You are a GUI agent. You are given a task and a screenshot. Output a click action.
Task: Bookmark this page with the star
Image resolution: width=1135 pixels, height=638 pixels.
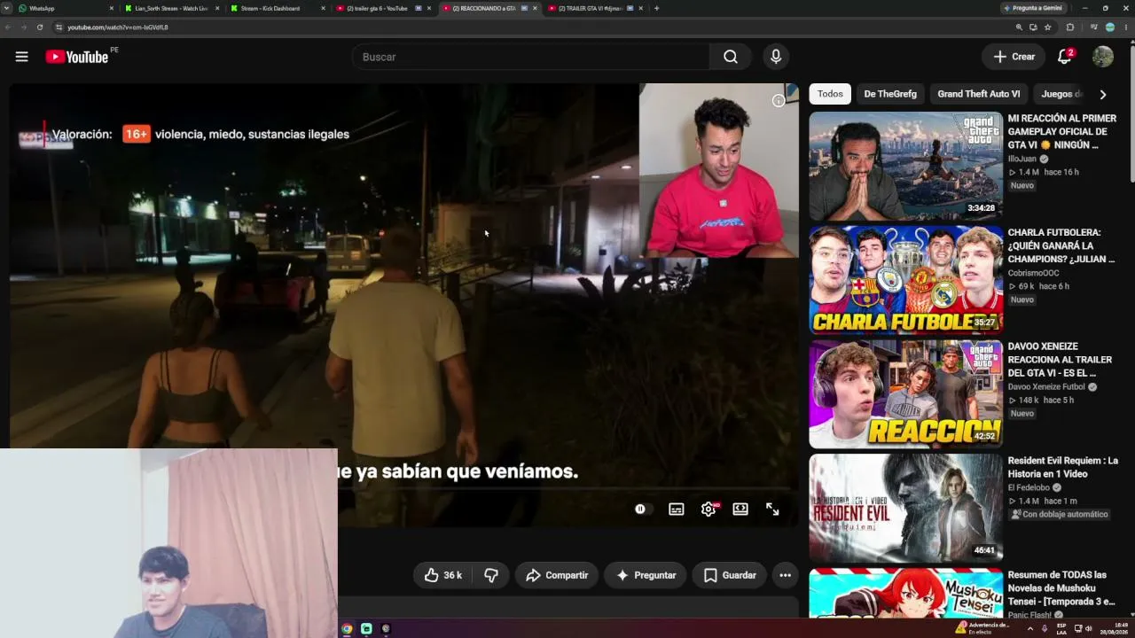[x=1047, y=27]
